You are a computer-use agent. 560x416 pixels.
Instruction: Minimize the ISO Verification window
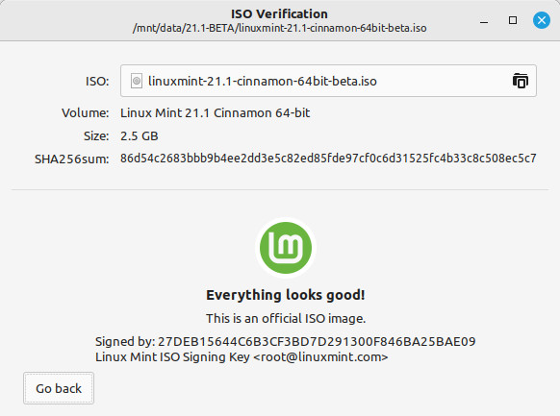(484, 21)
